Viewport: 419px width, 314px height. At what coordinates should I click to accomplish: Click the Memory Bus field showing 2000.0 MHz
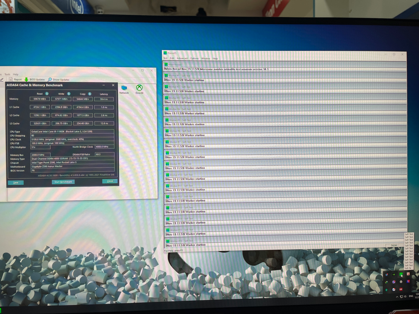pyautogui.click(x=41, y=155)
